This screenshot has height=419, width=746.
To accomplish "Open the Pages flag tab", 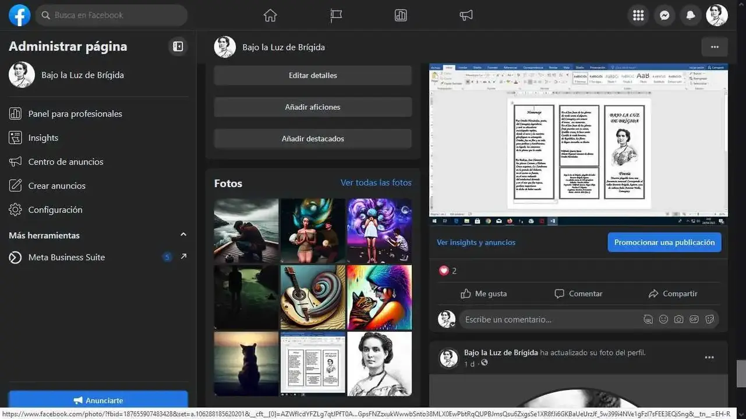I will (336, 16).
